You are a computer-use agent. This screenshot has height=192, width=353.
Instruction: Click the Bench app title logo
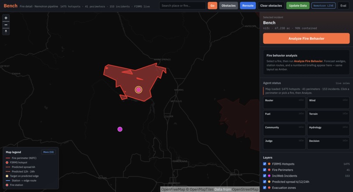pyautogui.click(x=11, y=6)
